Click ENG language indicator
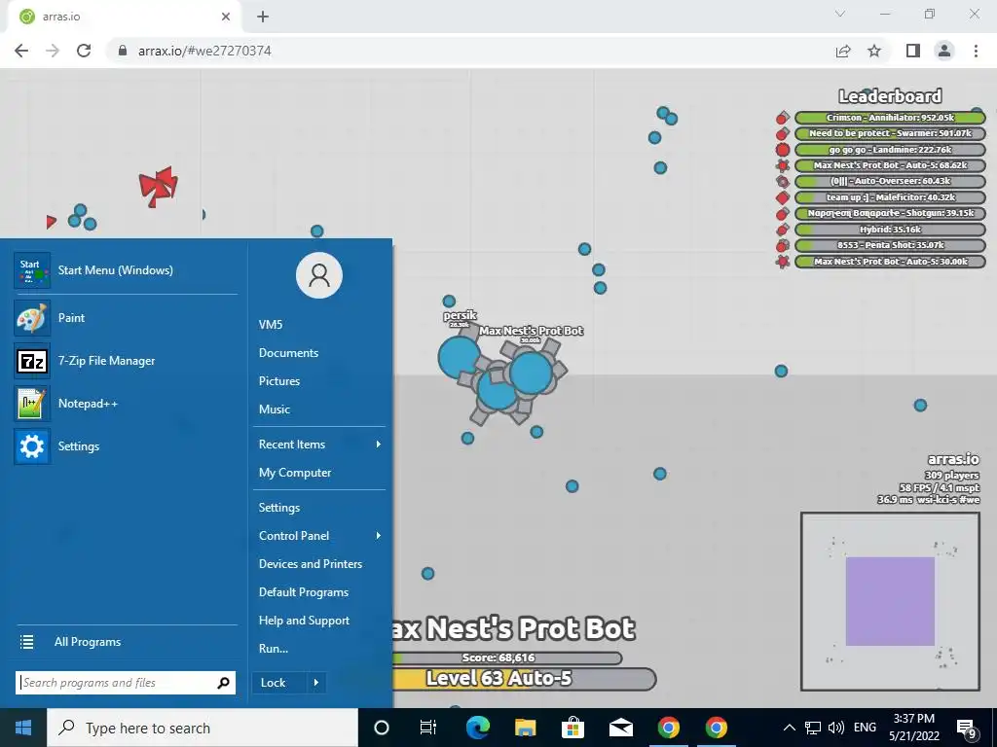The height and width of the screenshot is (747, 997). [x=865, y=728]
